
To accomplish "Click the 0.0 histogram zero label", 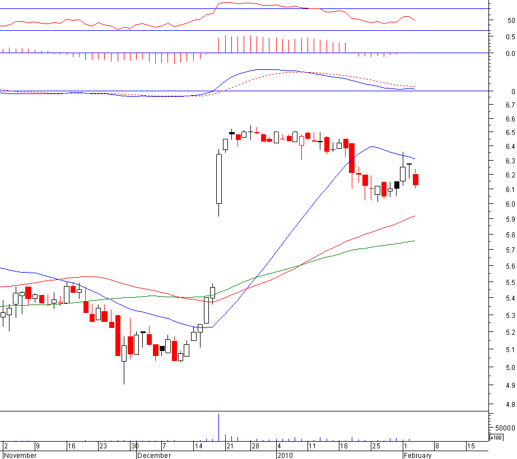I will [510, 53].
